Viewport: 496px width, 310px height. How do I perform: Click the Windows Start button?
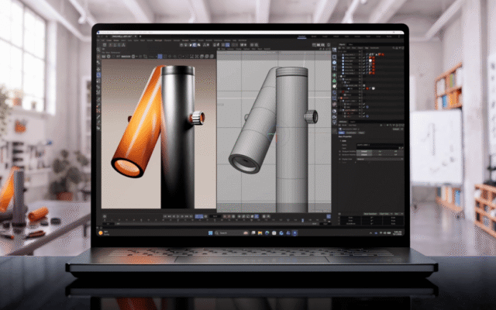pos(210,233)
